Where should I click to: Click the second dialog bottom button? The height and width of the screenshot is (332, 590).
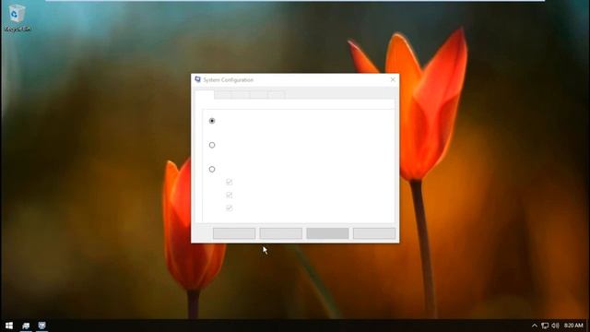coord(280,233)
